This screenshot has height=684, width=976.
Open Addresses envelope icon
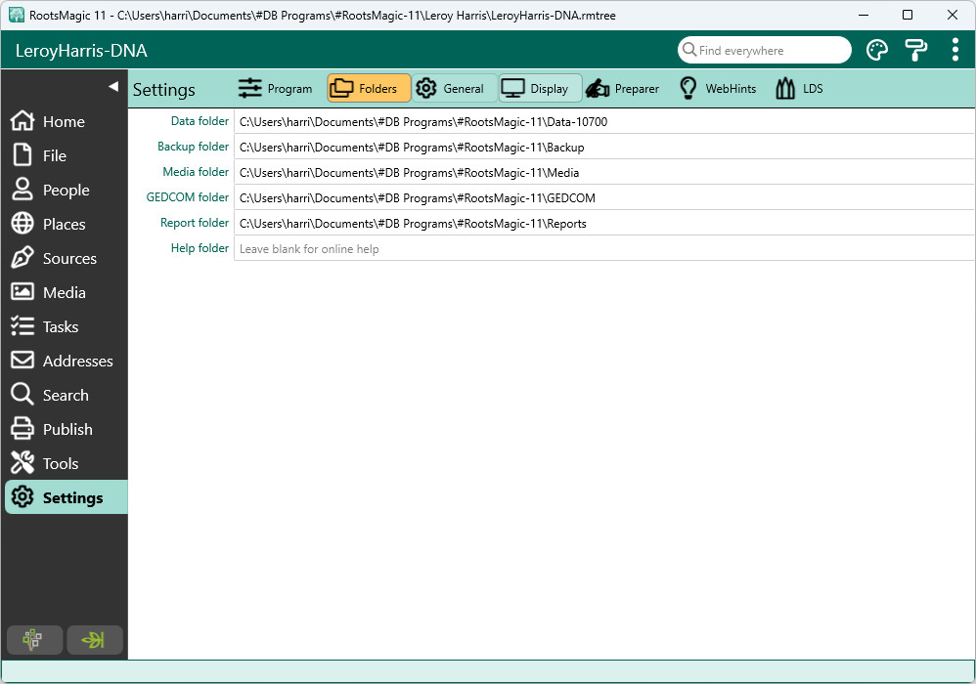22,361
